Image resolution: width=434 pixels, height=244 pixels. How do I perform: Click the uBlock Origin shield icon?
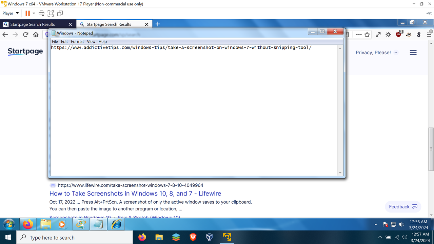(398, 35)
